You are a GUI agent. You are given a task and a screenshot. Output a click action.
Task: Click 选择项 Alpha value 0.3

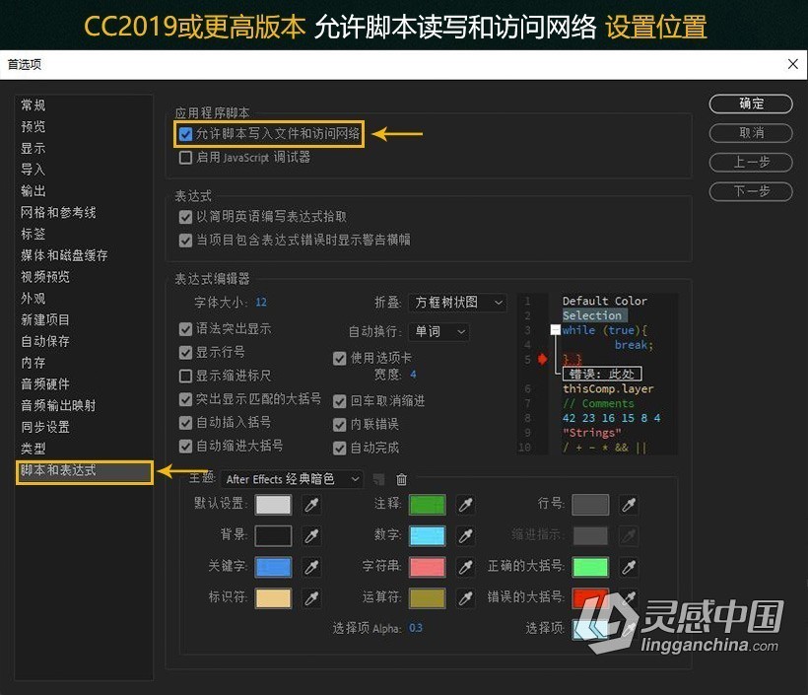coord(416,628)
